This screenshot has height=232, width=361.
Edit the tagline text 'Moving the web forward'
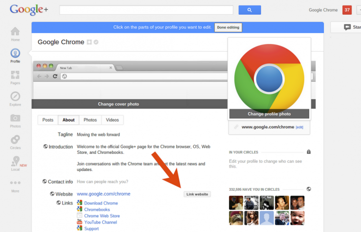tap(98, 134)
